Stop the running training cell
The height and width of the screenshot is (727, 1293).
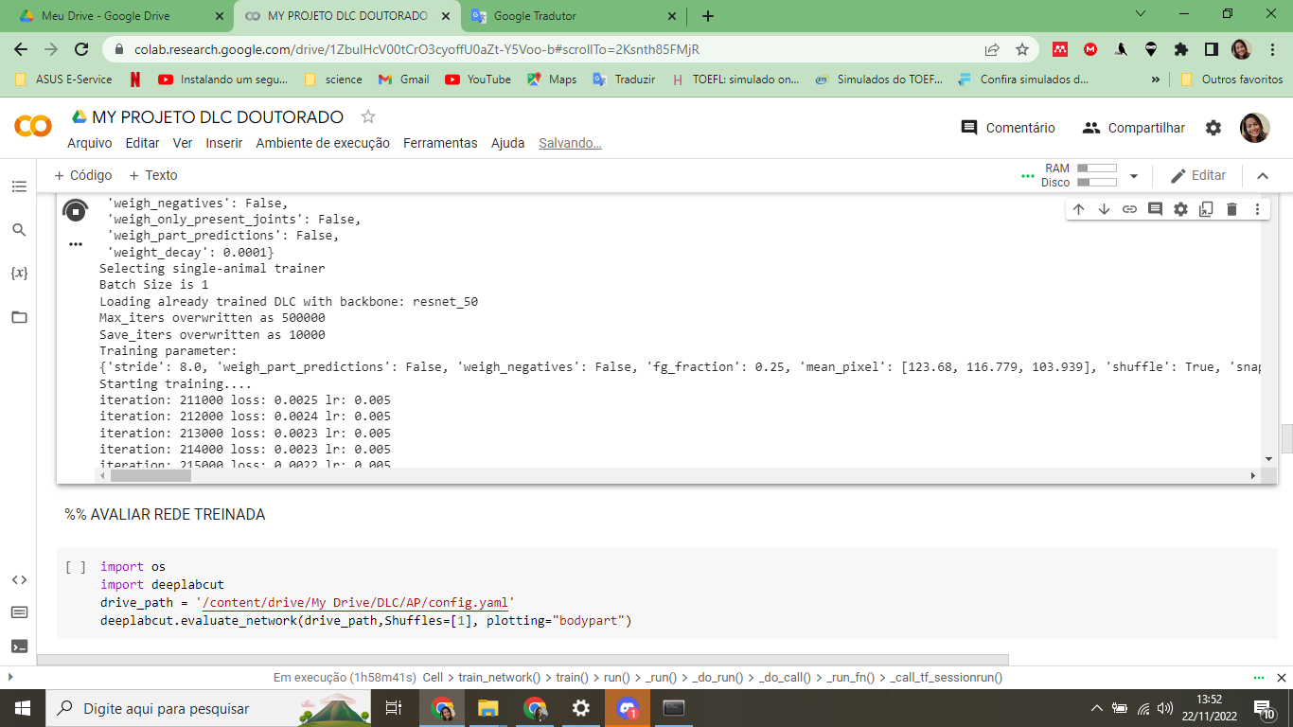tap(76, 210)
